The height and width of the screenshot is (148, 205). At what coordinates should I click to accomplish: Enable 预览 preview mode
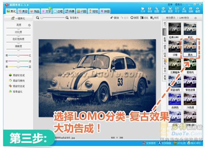point(154,18)
